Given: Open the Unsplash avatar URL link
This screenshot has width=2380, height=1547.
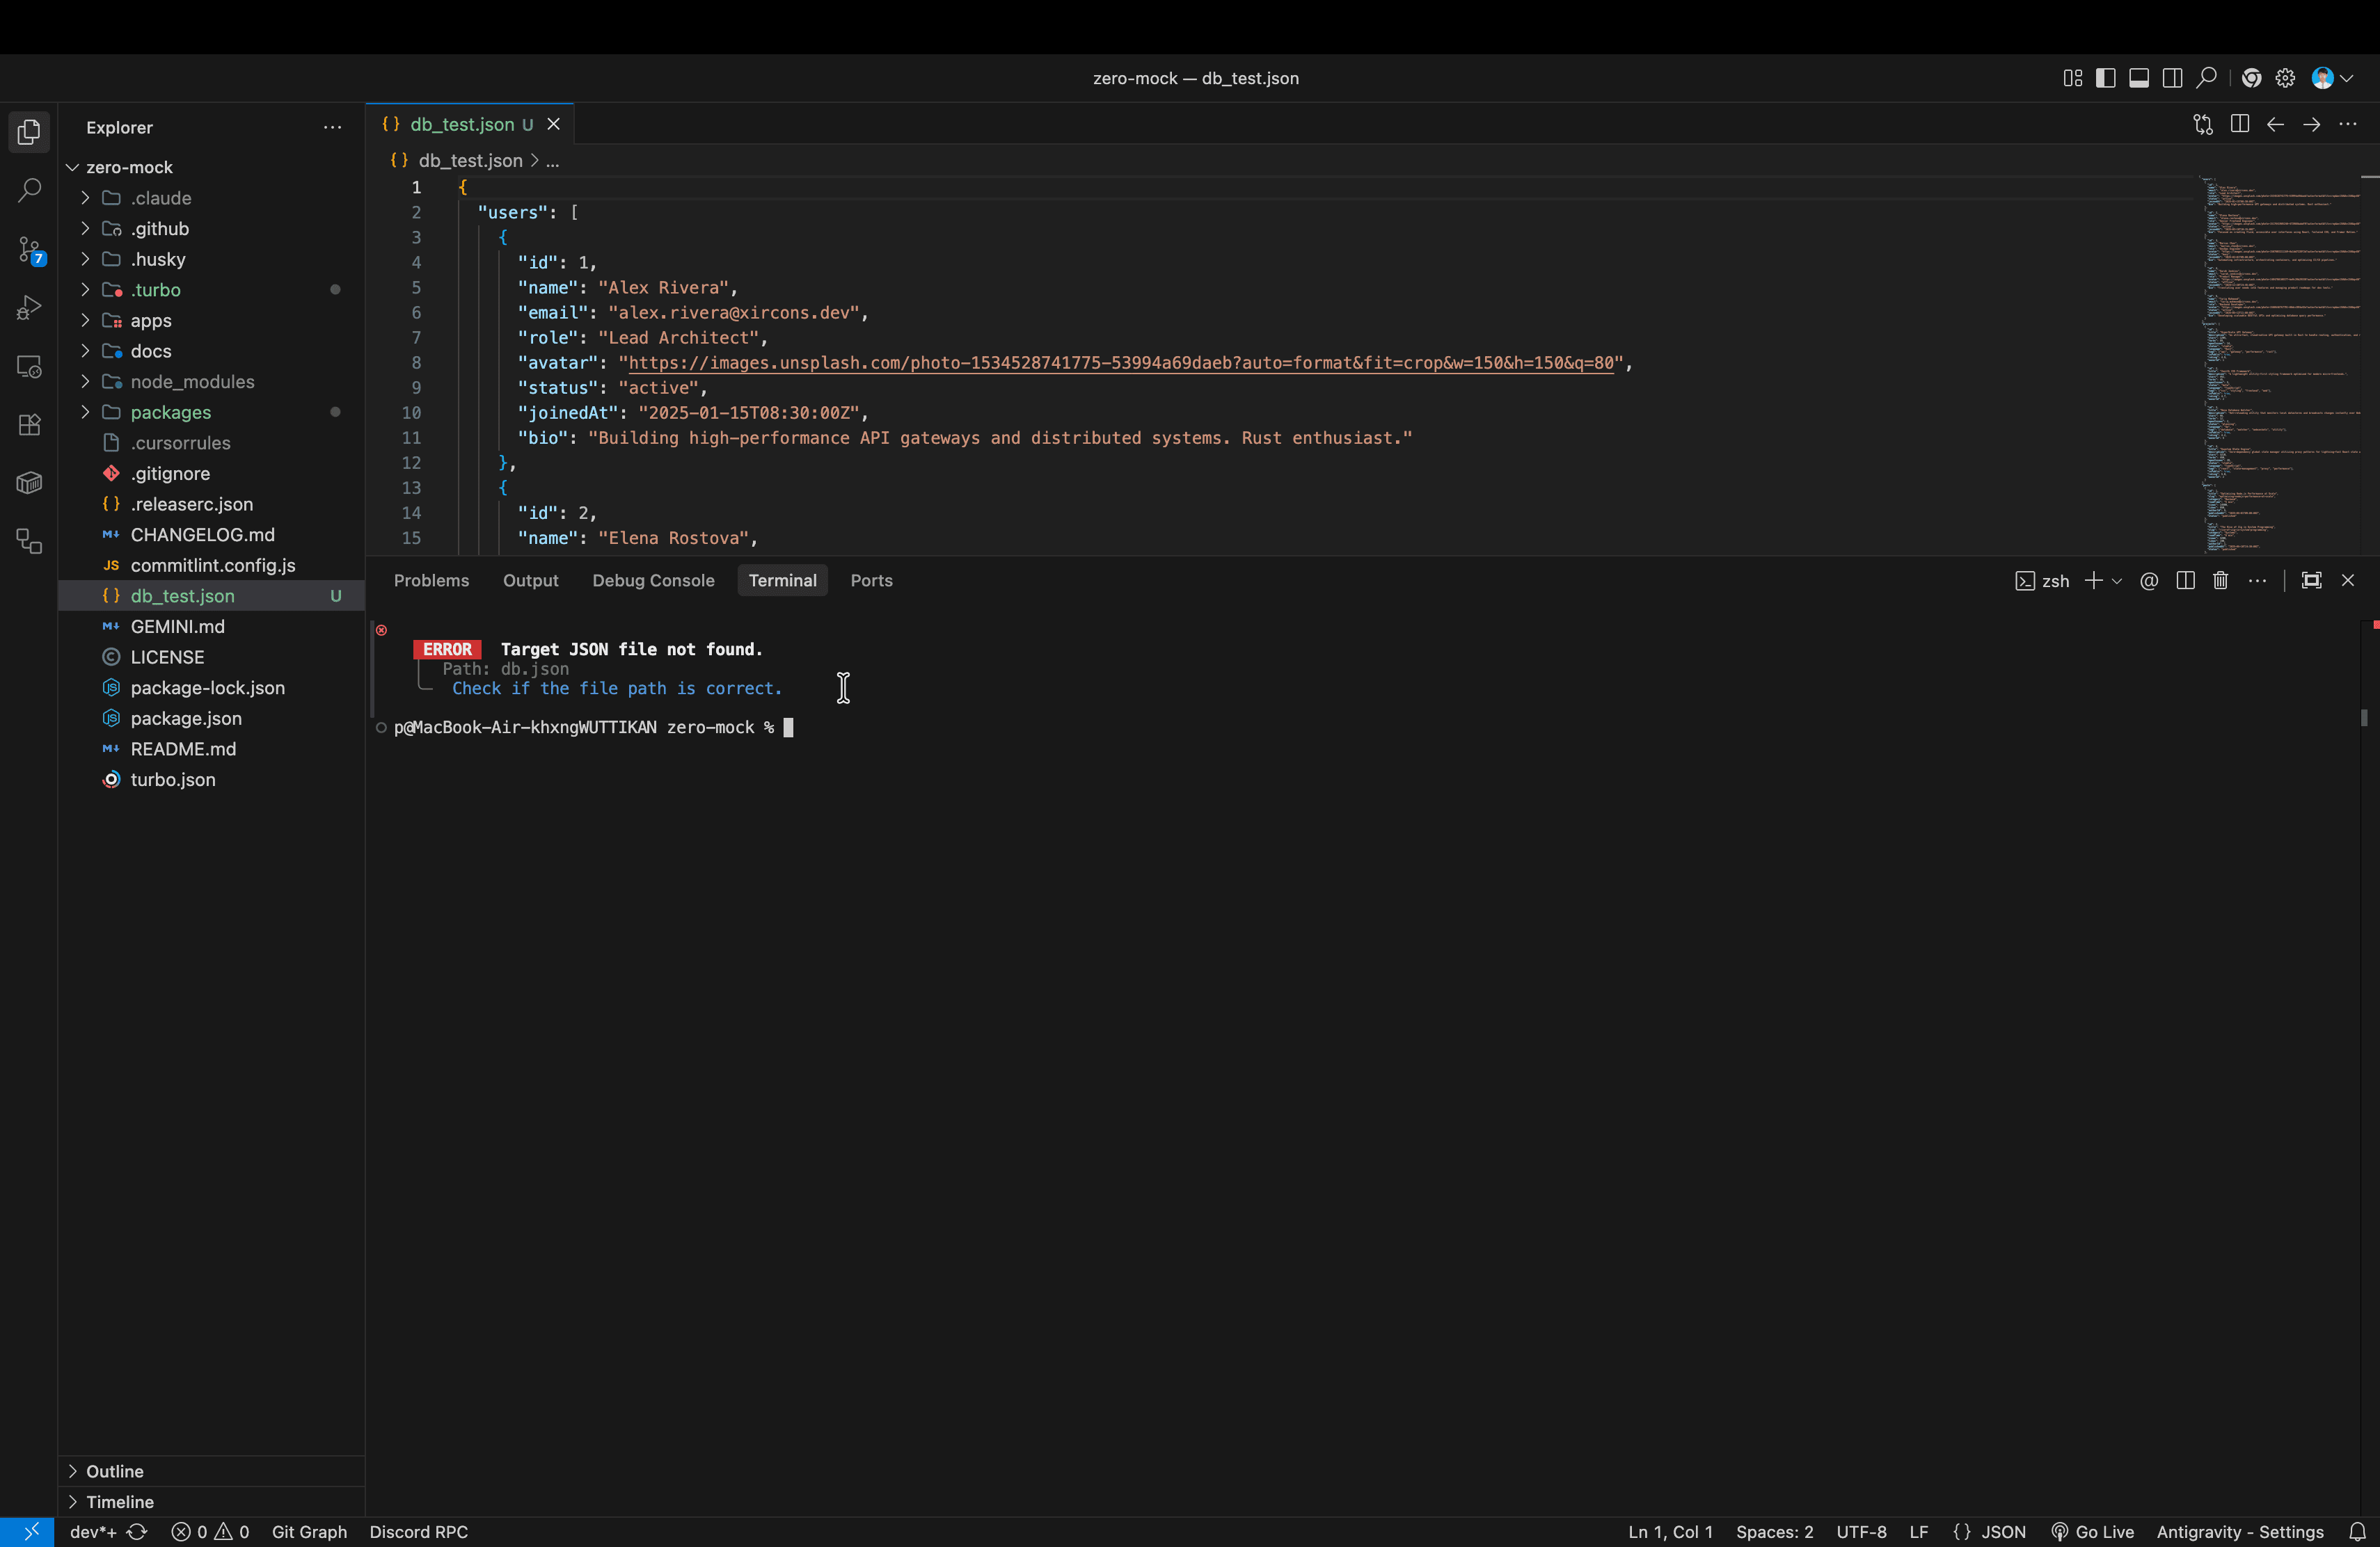Looking at the screenshot, I should [x=1120, y=363].
